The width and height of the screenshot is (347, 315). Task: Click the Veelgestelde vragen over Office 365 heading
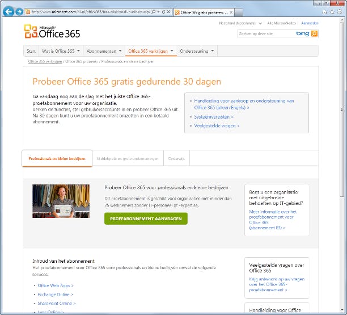[x=277, y=268]
